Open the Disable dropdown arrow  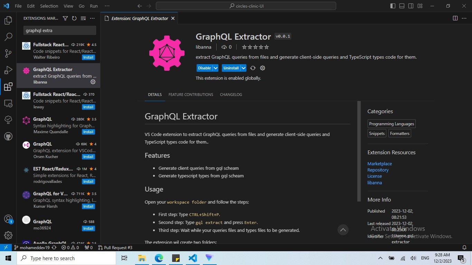[x=216, y=68]
